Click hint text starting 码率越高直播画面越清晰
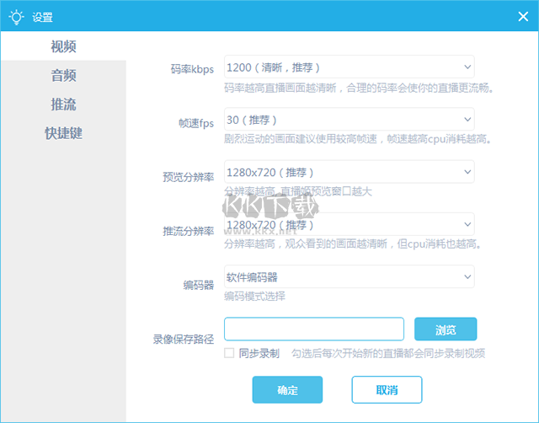 [x=360, y=88]
